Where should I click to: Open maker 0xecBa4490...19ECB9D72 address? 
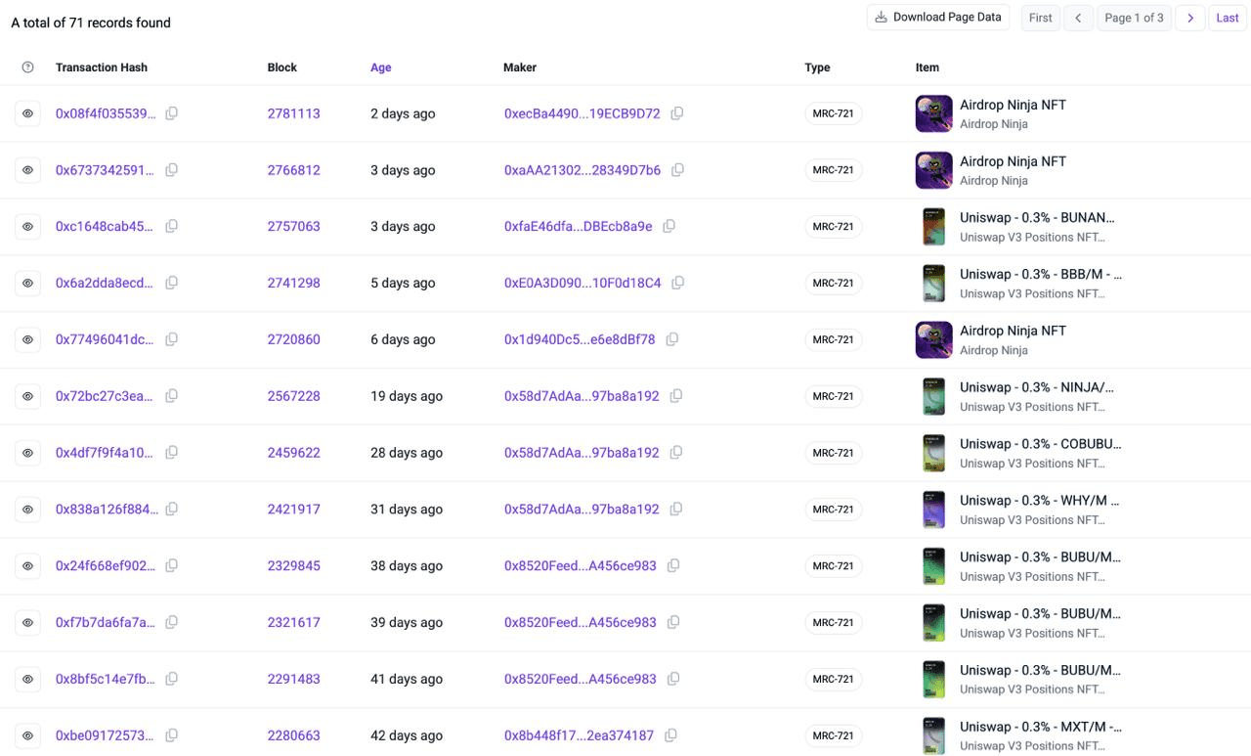click(x=582, y=113)
